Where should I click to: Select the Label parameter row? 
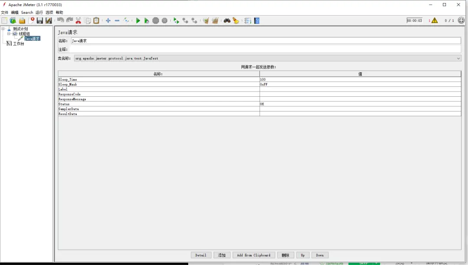260,89
